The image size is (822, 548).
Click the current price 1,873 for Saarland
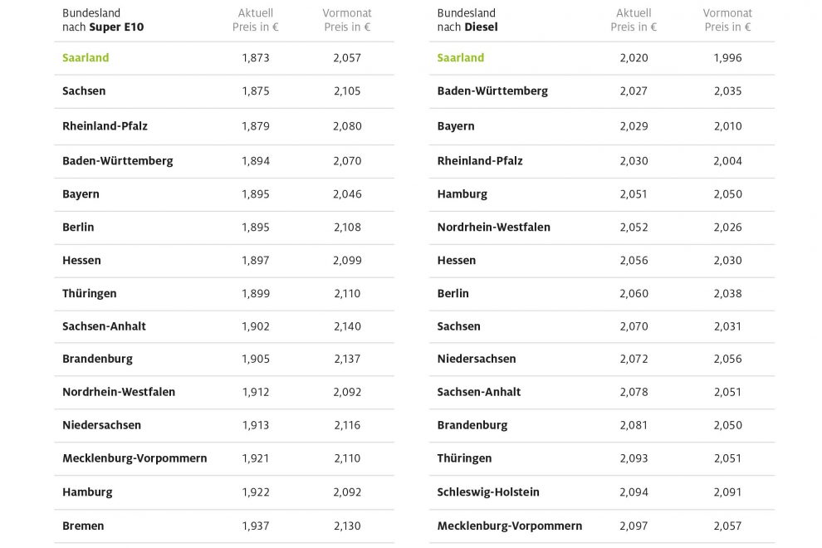click(x=256, y=58)
